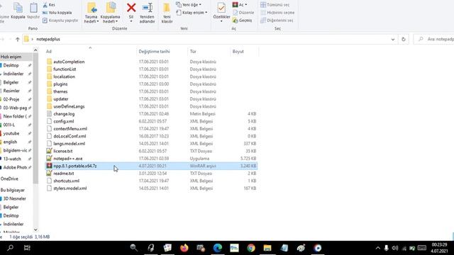Select the plugins folder

click(60, 84)
